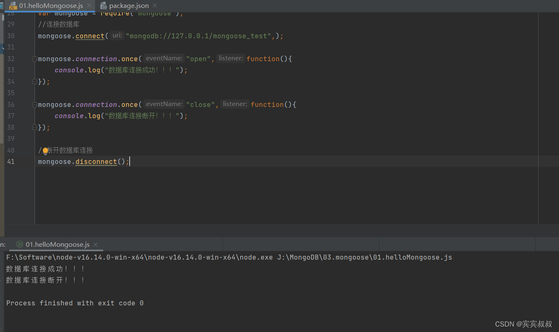Viewport: 559px width, 332px height.
Task: Click line number 33 in the gutter
Action: tap(11, 70)
